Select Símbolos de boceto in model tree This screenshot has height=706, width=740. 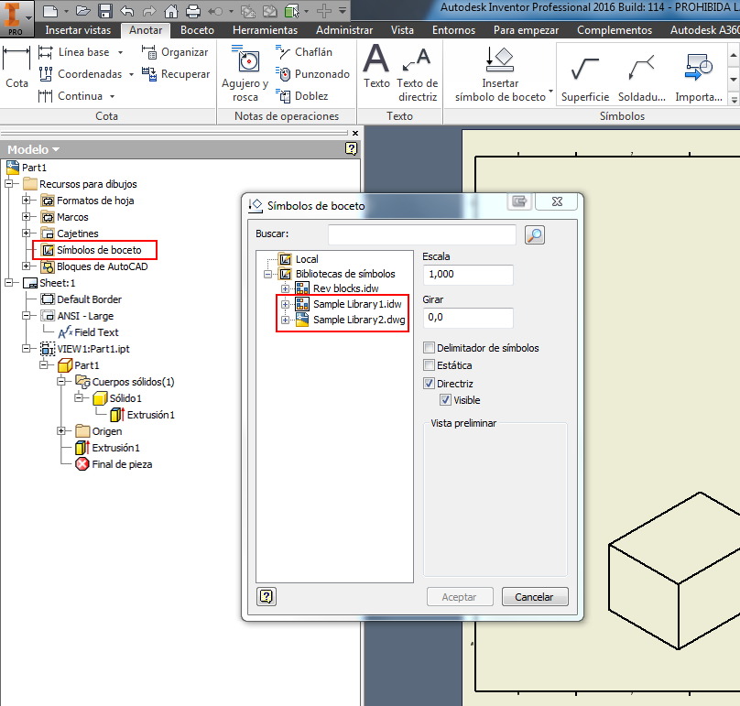pos(99,250)
